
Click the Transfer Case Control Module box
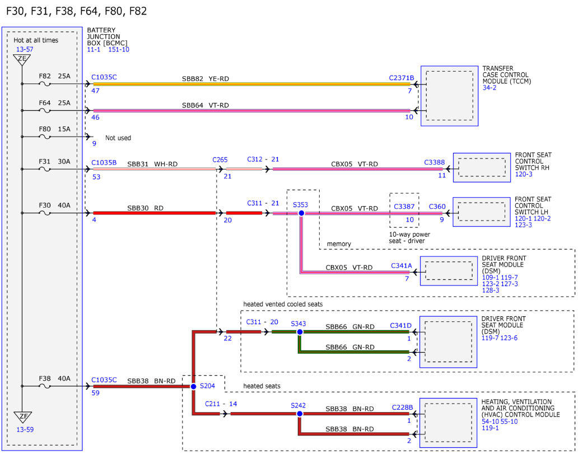click(x=449, y=96)
